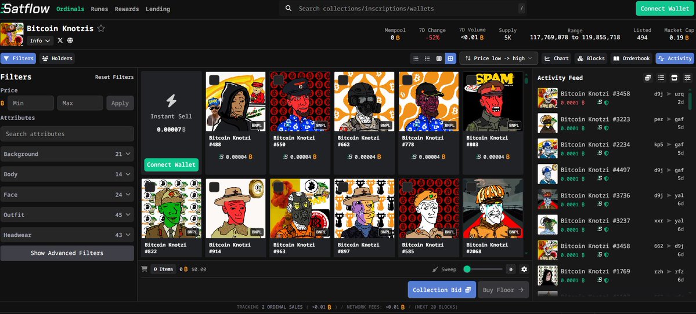
Task: Select the checkbox on Bitcoin Knotzi #803
Action: tap(471, 80)
